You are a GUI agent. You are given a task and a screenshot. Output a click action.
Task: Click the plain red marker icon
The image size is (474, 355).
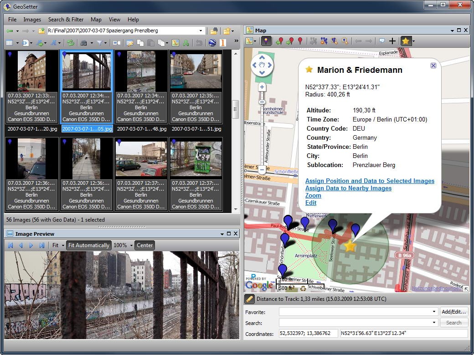coord(300,41)
